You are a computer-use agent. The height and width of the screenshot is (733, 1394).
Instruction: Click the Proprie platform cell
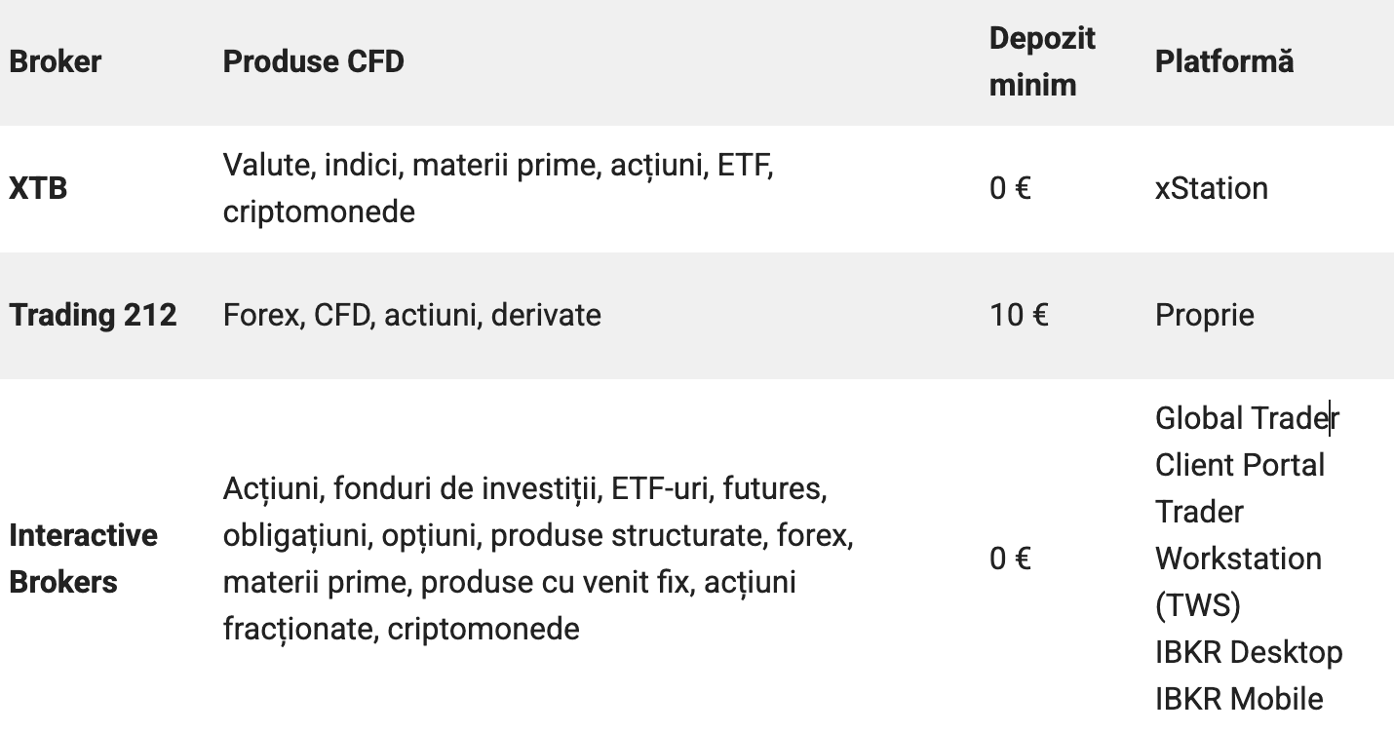(x=1204, y=315)
